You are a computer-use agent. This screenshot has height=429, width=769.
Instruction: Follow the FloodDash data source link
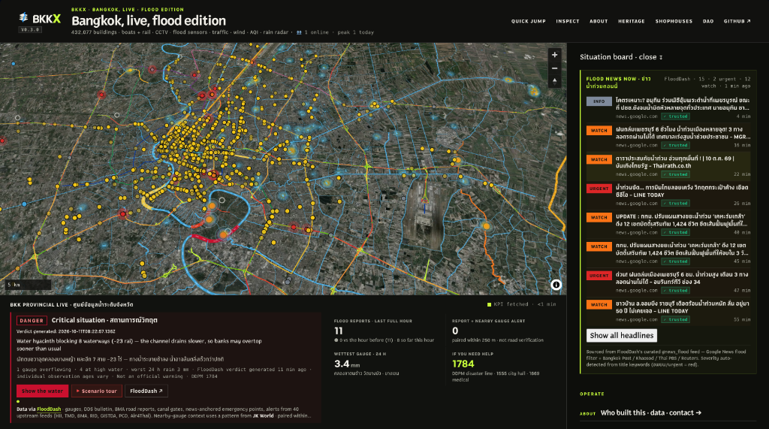(x=49, y=409)
